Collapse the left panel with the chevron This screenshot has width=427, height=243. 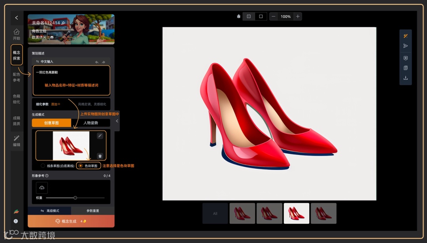pos(117,121)
